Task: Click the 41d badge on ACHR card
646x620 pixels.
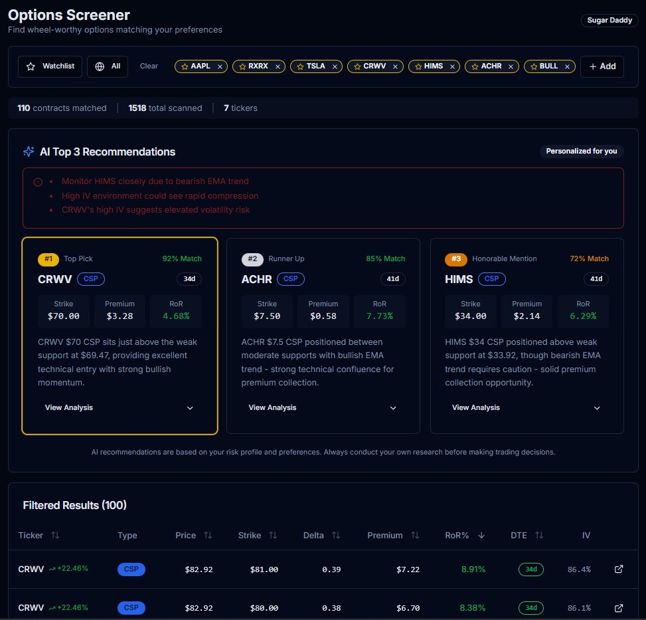Action: tap(392, 279)
